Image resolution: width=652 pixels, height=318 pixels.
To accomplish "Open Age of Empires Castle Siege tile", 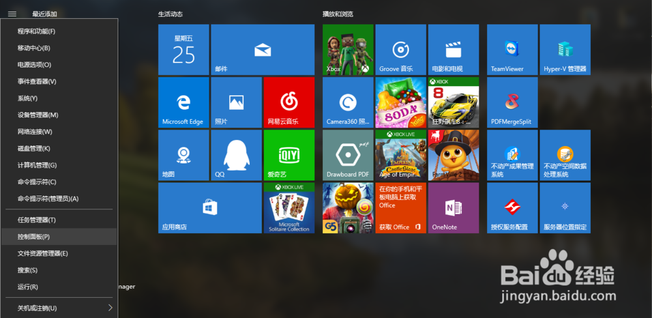I will click(401, 155).
